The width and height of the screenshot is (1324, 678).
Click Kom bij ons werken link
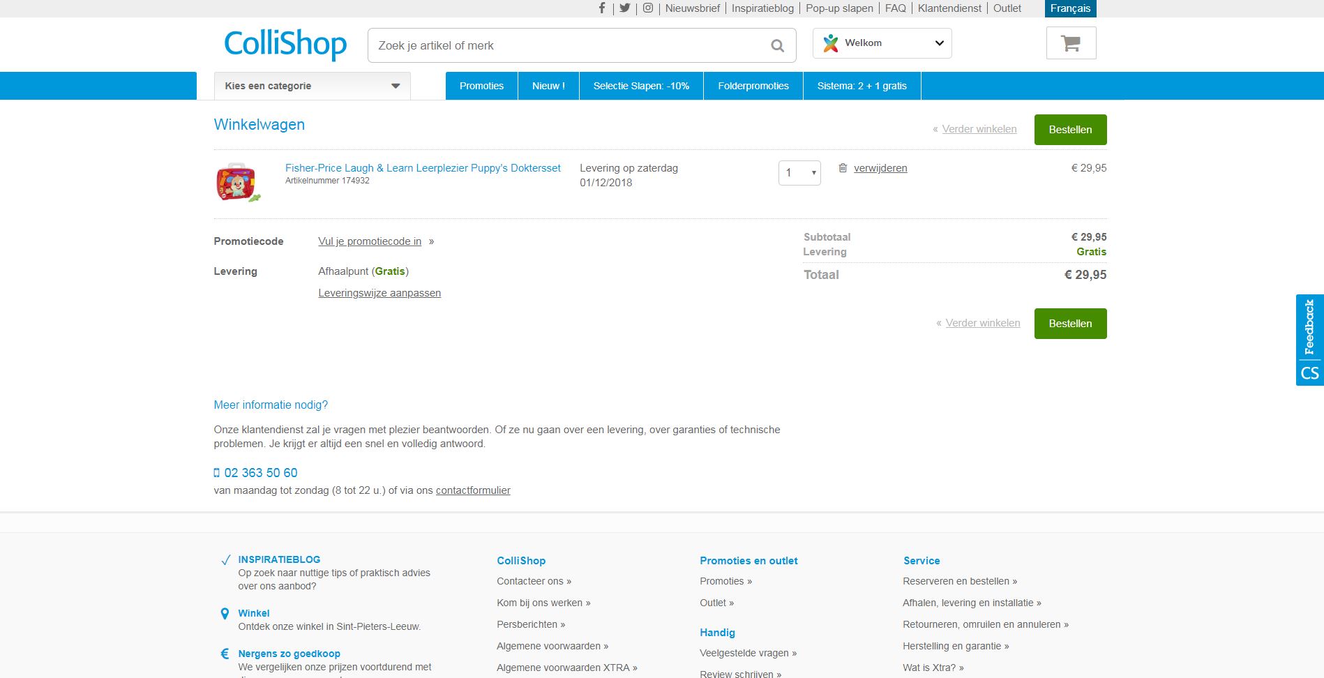(543, 603)
